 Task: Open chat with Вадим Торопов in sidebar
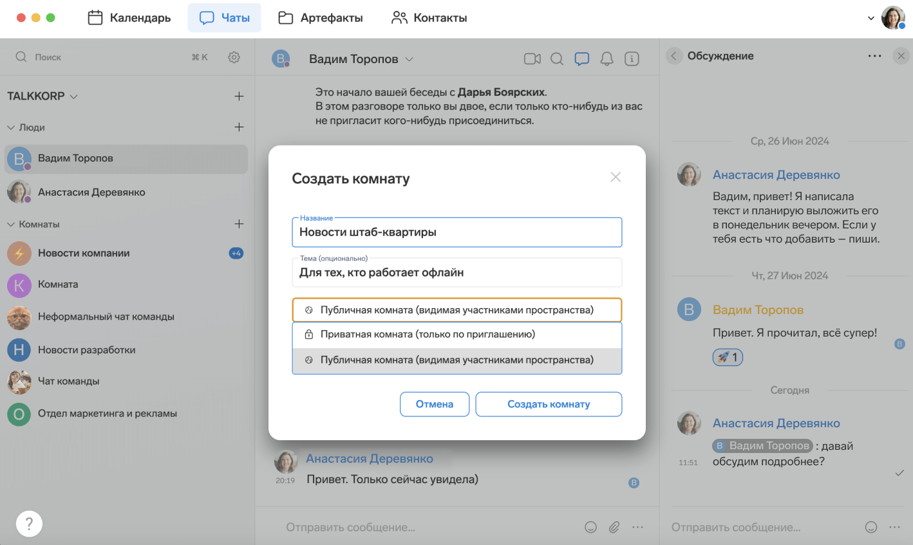tap(126, 159)
